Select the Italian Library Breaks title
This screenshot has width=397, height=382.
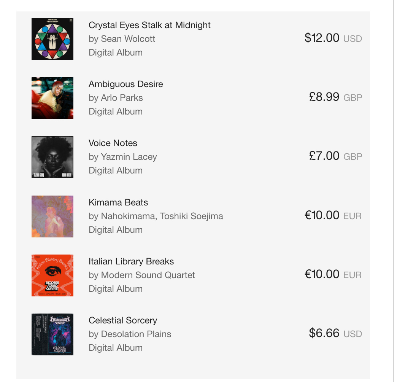[131, 261]
